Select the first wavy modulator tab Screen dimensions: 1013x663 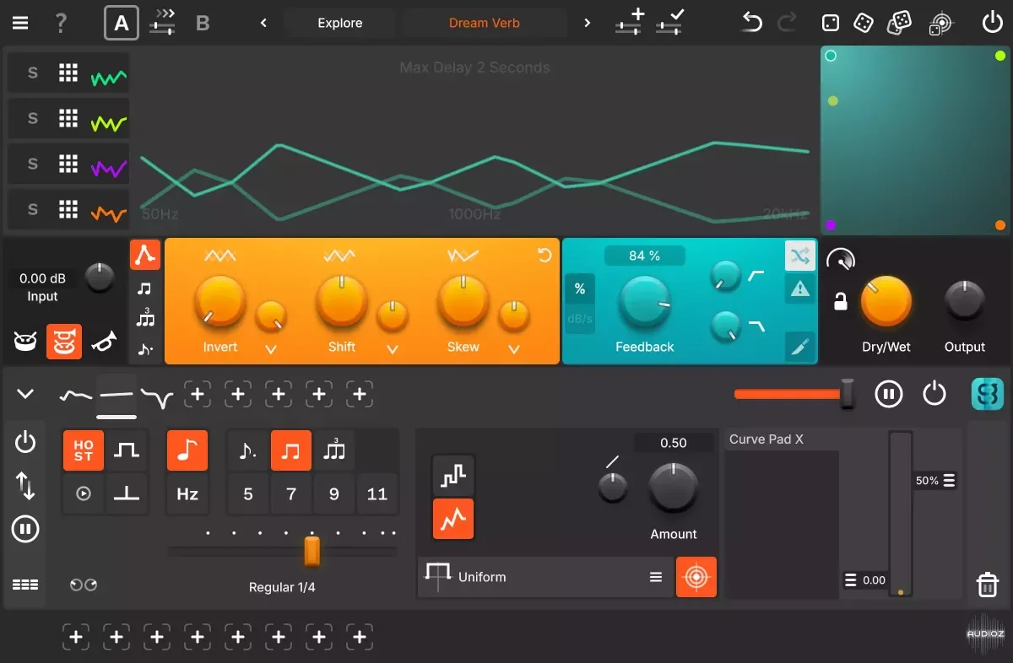coord(76,394)
